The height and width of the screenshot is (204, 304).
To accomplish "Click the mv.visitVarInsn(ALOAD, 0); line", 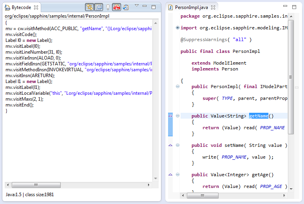I will pyautogui.click(x=33, y=58).
